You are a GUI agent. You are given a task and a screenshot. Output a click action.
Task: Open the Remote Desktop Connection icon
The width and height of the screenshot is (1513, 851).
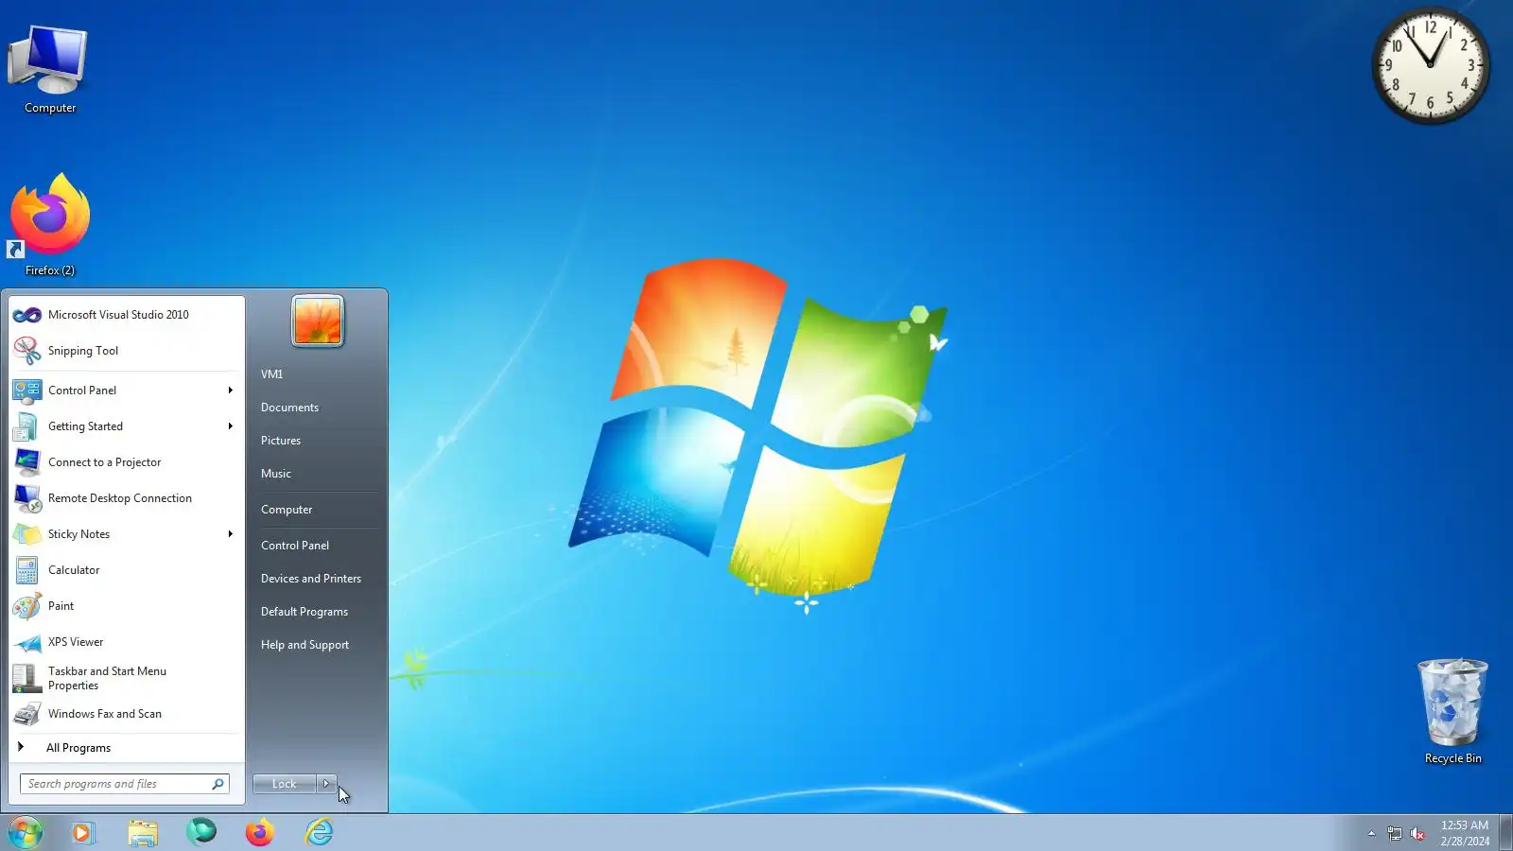click(x=27, y=498)
